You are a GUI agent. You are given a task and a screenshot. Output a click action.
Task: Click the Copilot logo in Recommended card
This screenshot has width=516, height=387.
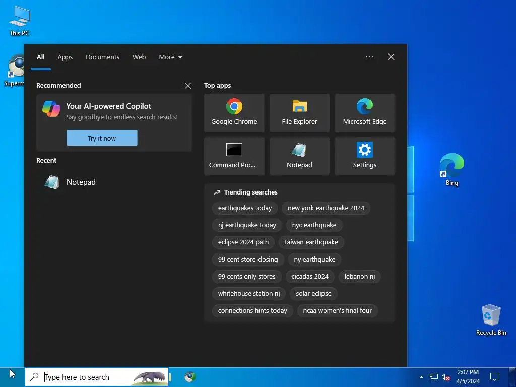pos(51,109)
